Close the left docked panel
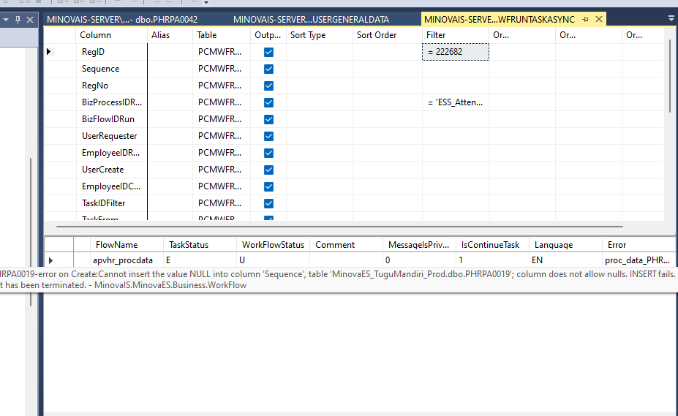678x416 pixels. (30, 19)
